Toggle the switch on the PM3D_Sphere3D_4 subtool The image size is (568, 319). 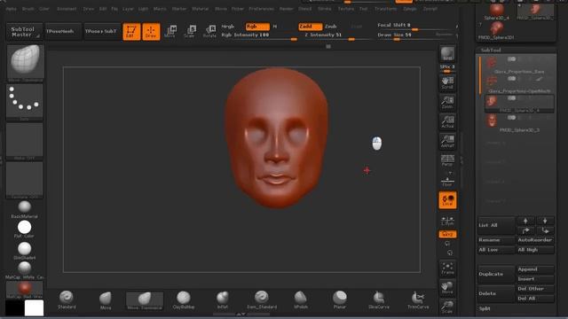pos(511,98)
